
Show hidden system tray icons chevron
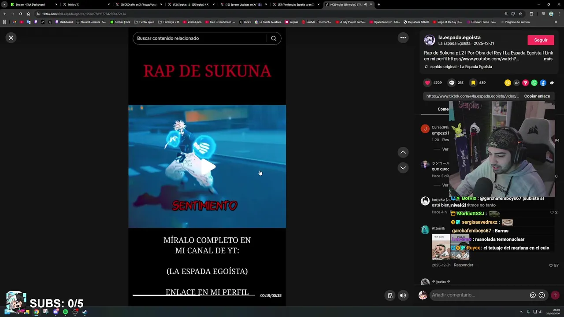pos(521,312)
